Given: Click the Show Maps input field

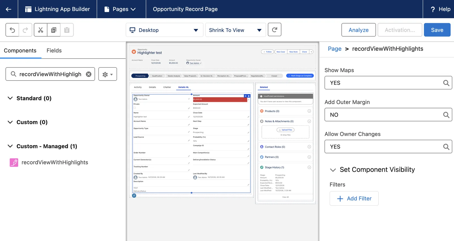Looking at the screenshot, I should (388, 83).
